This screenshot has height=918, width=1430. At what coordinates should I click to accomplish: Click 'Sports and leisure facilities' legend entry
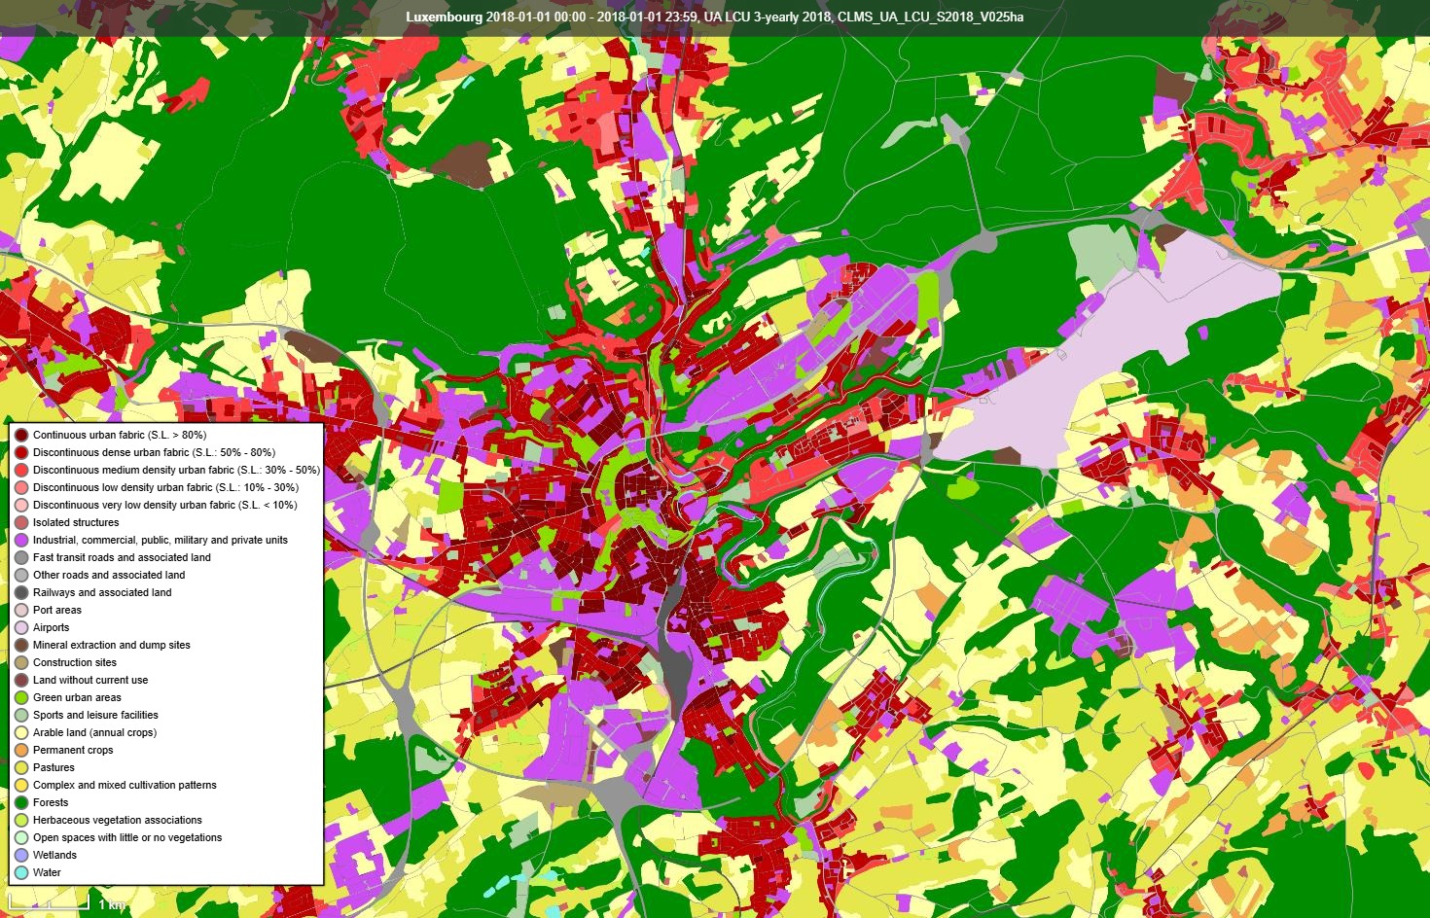coord(95,715)
